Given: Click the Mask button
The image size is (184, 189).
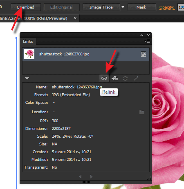Looking at the screenshot, I should (141, 7).
